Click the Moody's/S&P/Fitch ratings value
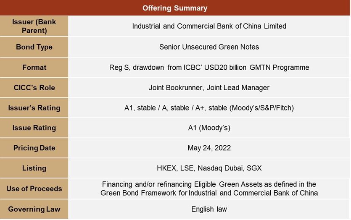Viewport: 351px width, 220px height. (x=209, y=108)
